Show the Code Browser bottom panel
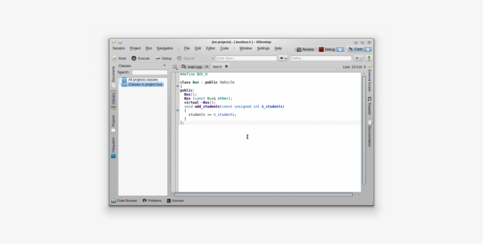483x244 pixels. (x=124, y=200)
